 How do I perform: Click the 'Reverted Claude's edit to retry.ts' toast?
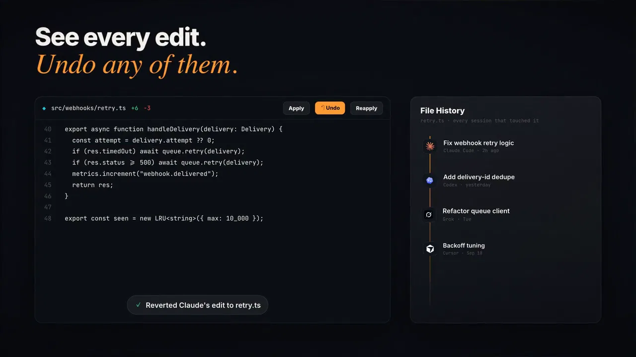click(x=197, y=305)
